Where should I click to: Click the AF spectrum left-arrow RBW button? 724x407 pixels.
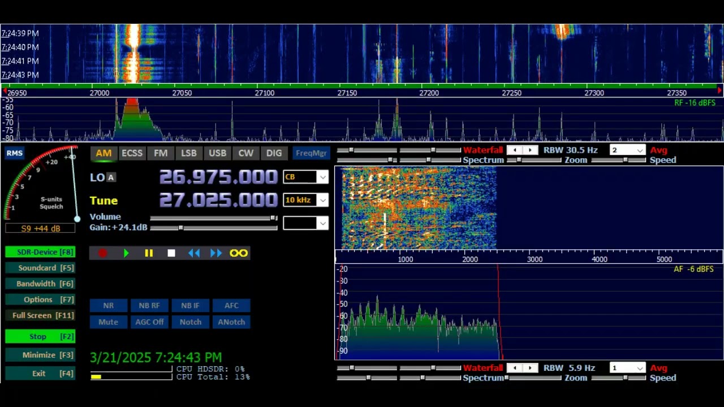click(x=515, y=368)
